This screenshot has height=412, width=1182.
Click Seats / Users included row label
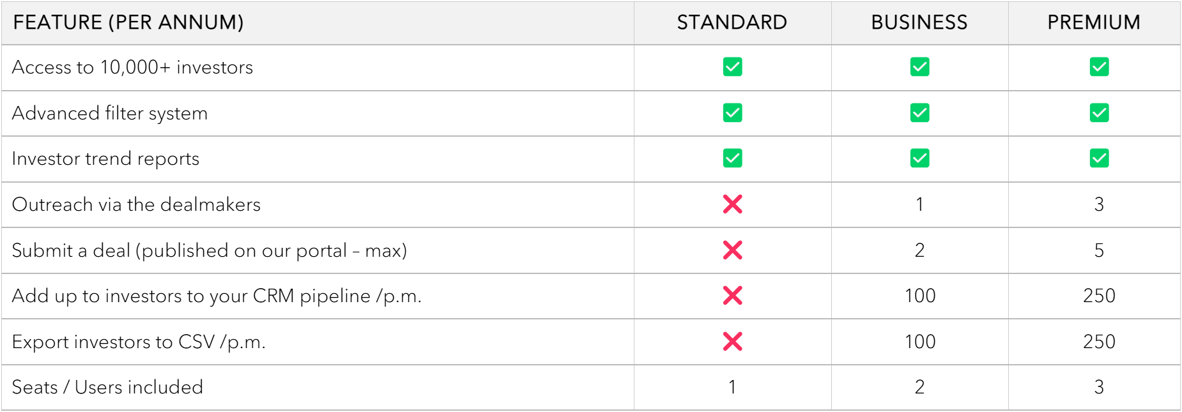(107, 387)
